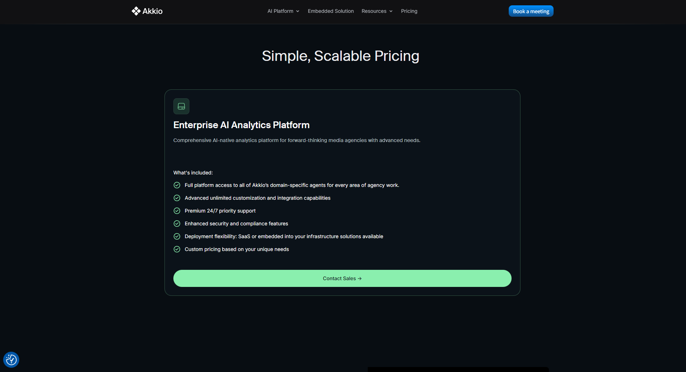Open the Resources menu
This screenshot has width=686, height=372.
(374, 11)
